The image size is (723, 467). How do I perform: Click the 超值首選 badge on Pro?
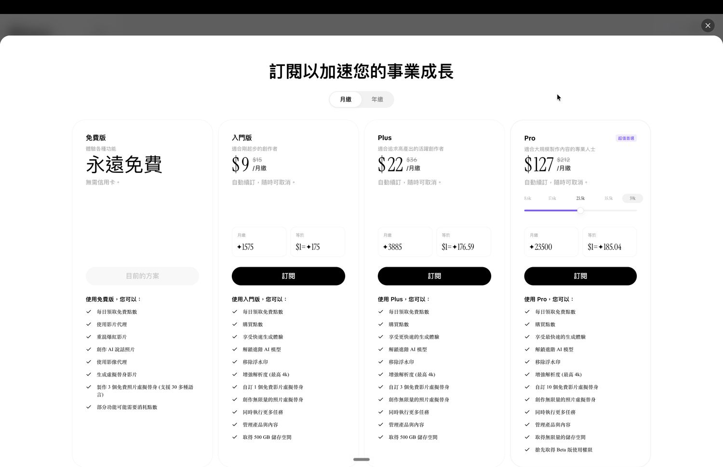point(626,138)
